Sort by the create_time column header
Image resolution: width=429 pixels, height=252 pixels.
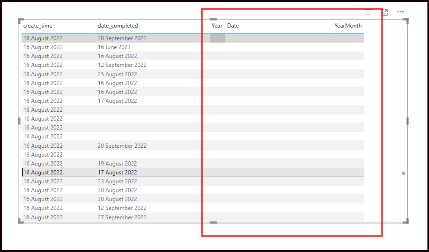38,26
